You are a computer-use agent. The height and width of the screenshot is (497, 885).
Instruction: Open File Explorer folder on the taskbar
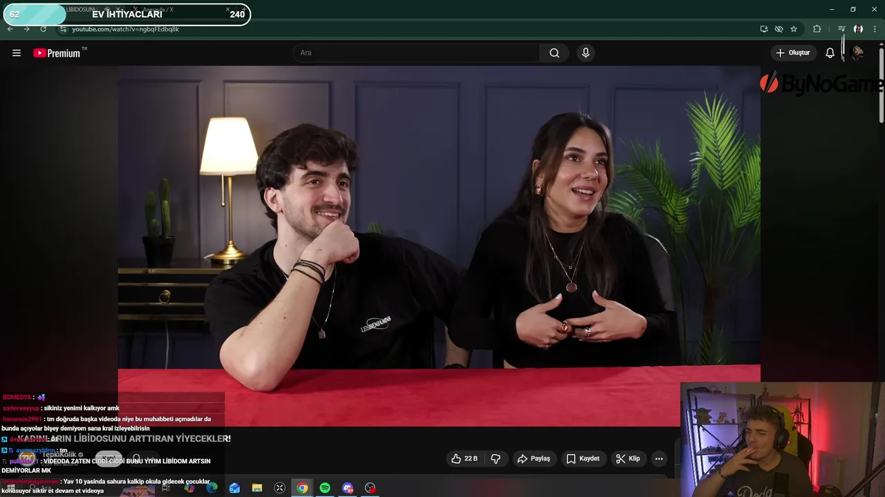click(257, 488)
